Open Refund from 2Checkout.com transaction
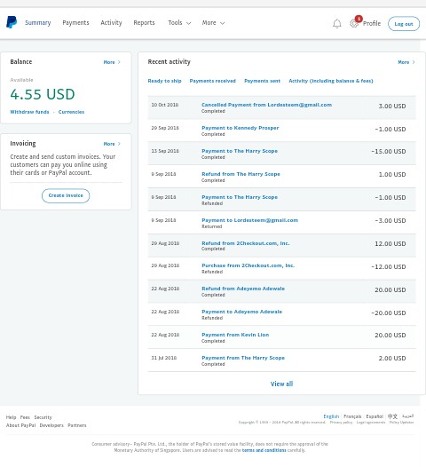The height and width of the screenshot is (467, 426). pos(245,243)
